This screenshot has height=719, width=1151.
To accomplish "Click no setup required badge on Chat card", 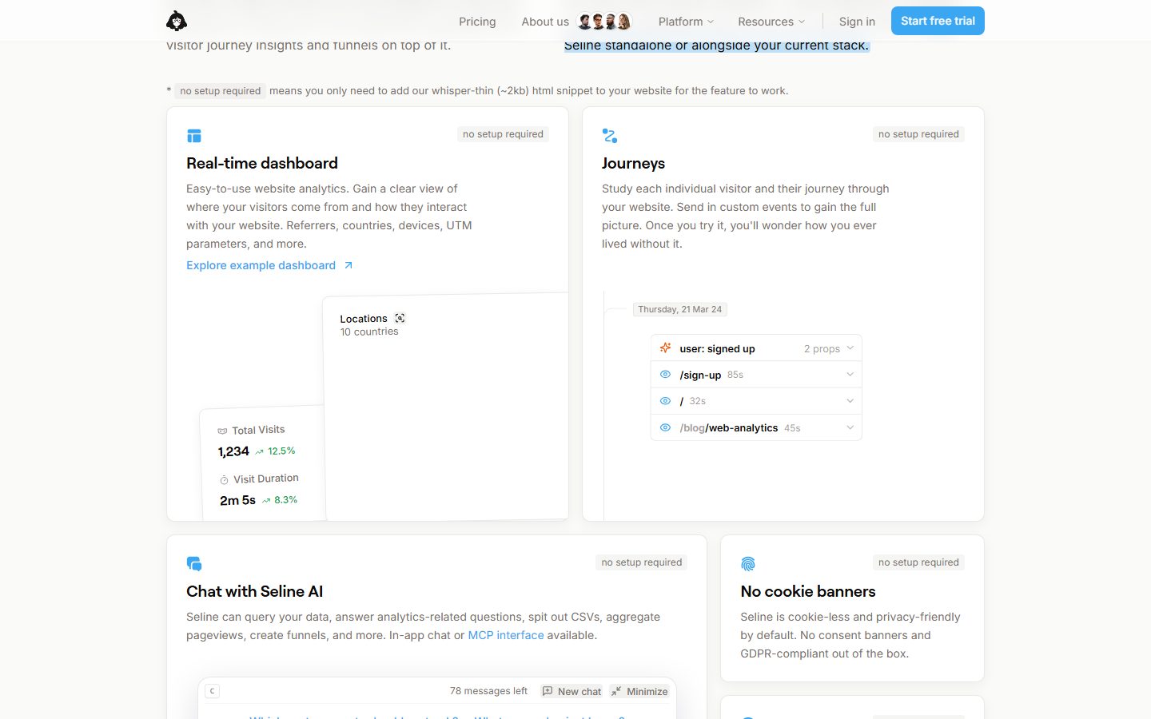I will (642, 562).
